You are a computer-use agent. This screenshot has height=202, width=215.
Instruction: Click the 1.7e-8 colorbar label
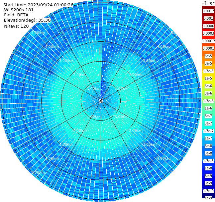(x=208, y=161)
